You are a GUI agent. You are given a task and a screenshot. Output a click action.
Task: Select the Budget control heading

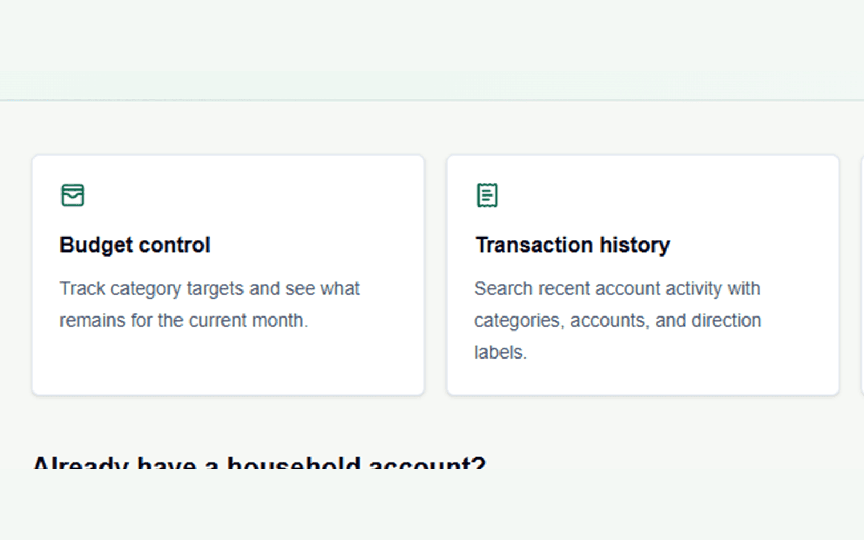135,245
